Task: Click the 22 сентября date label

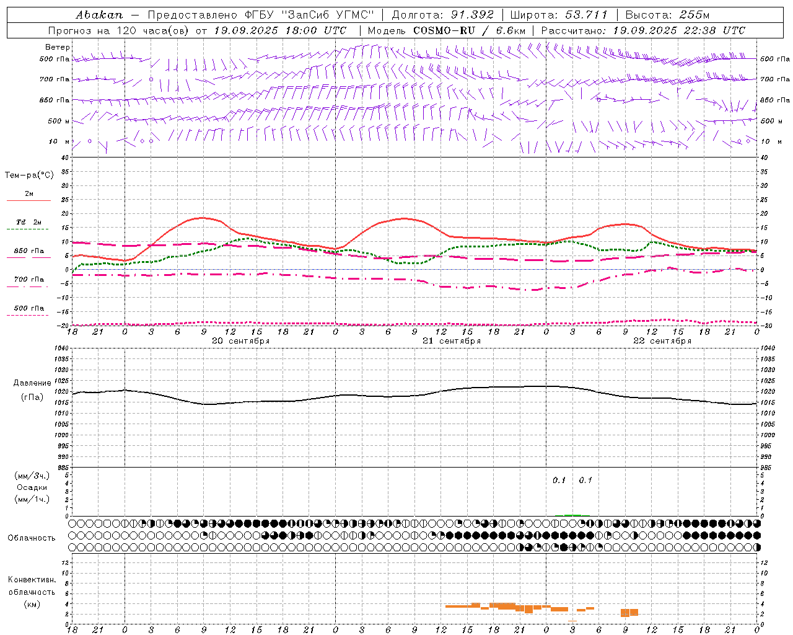Action: 662,341
